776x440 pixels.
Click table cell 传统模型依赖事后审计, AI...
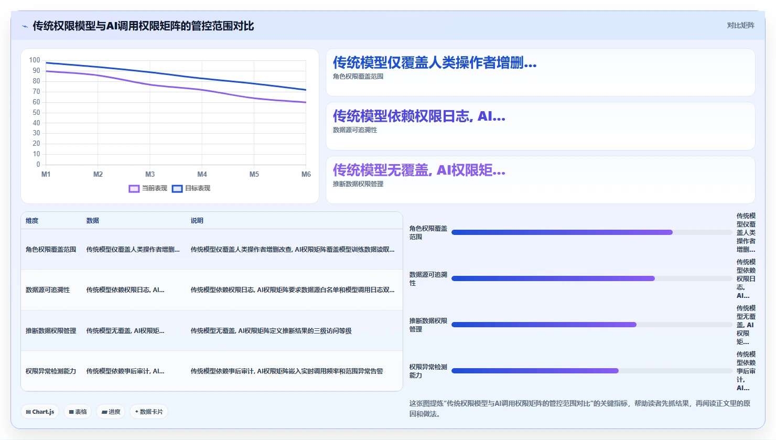click(x=125, y=371)
